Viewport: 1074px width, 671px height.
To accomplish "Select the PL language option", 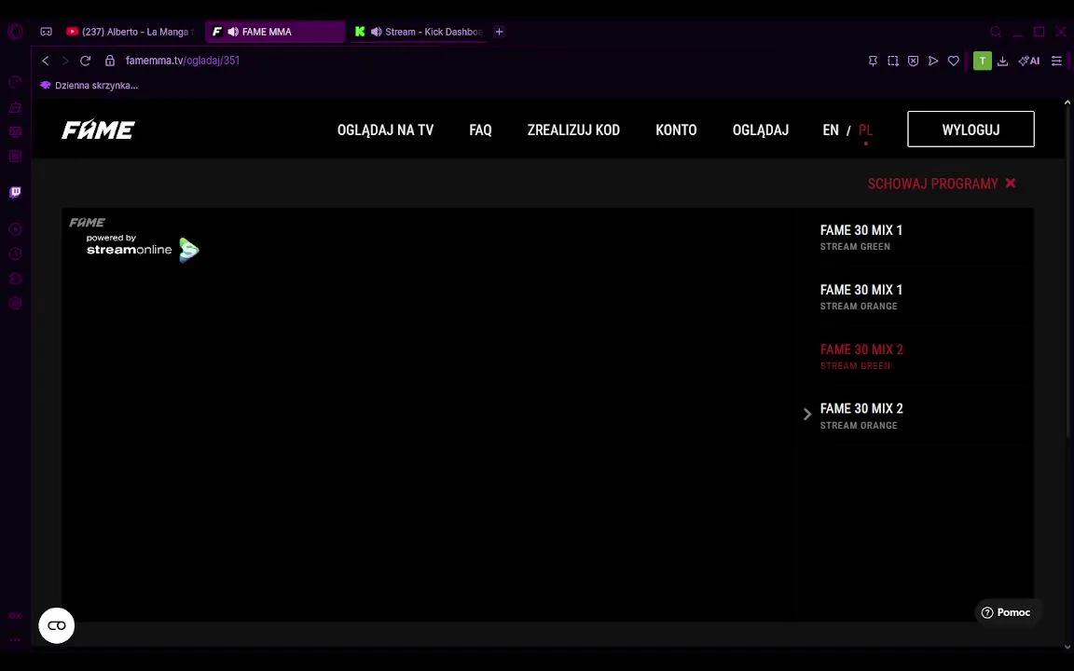I will coord(865,130).
